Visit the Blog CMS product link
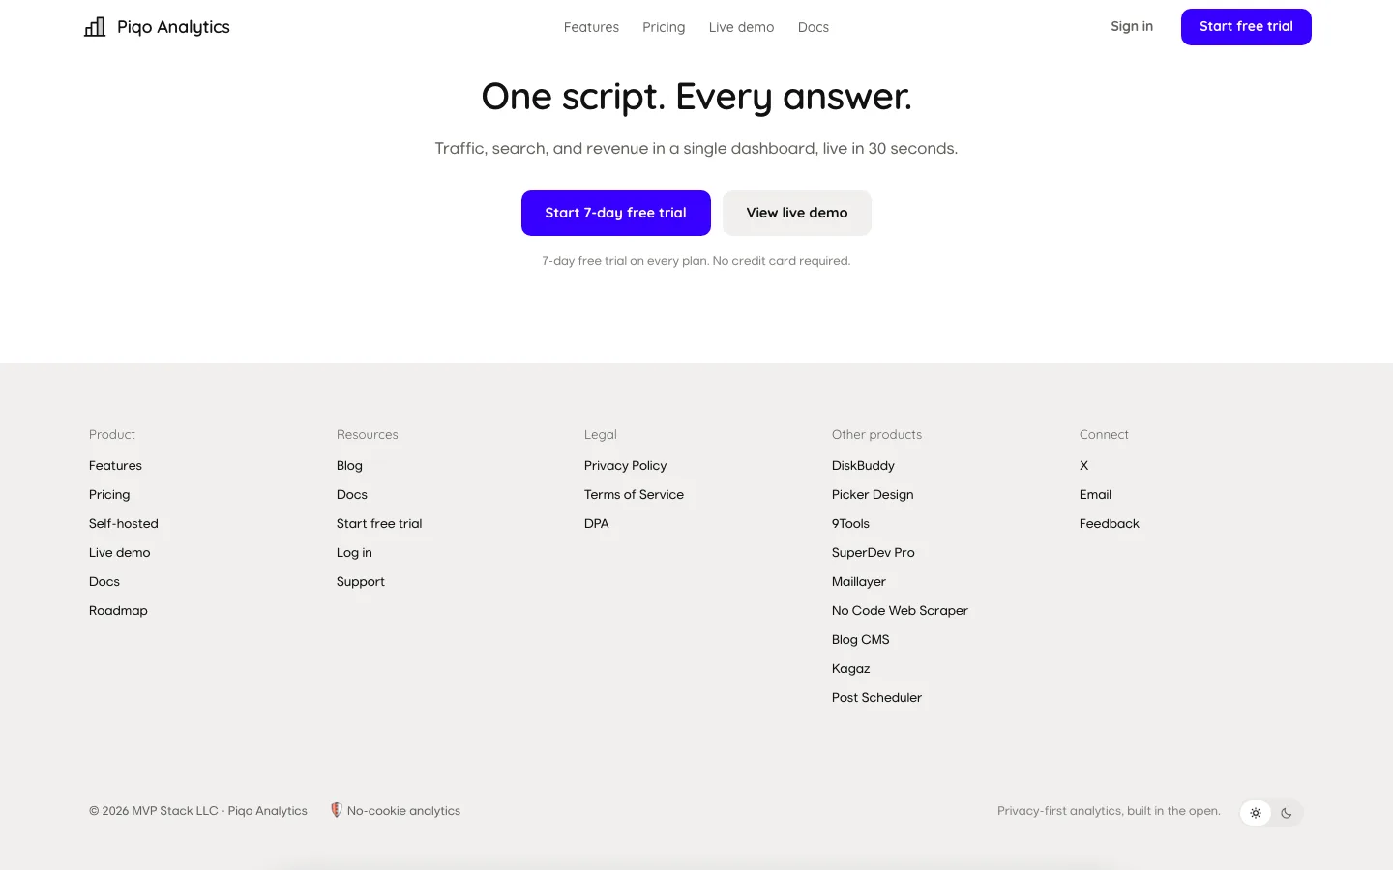The height and width of the screenshot is (870, 1393). click(x=861, y=639)
